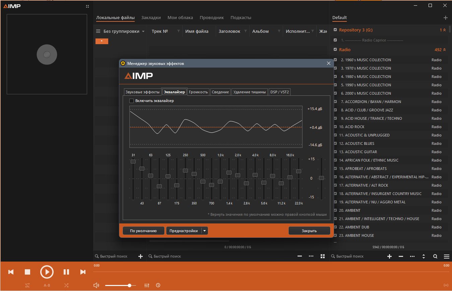
Task: Switch file view to grid icon
Action: (x=323, y=256)
